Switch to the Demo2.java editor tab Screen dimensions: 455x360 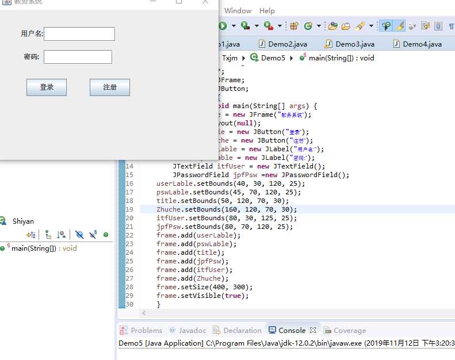(x=283, y=44)
